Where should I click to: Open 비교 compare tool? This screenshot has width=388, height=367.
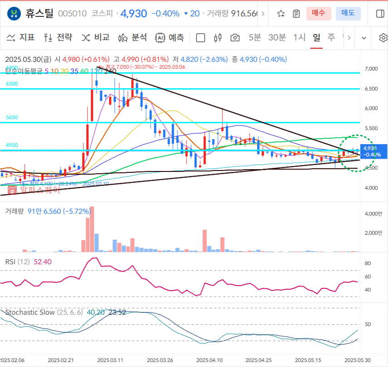(x=96, y=37)
